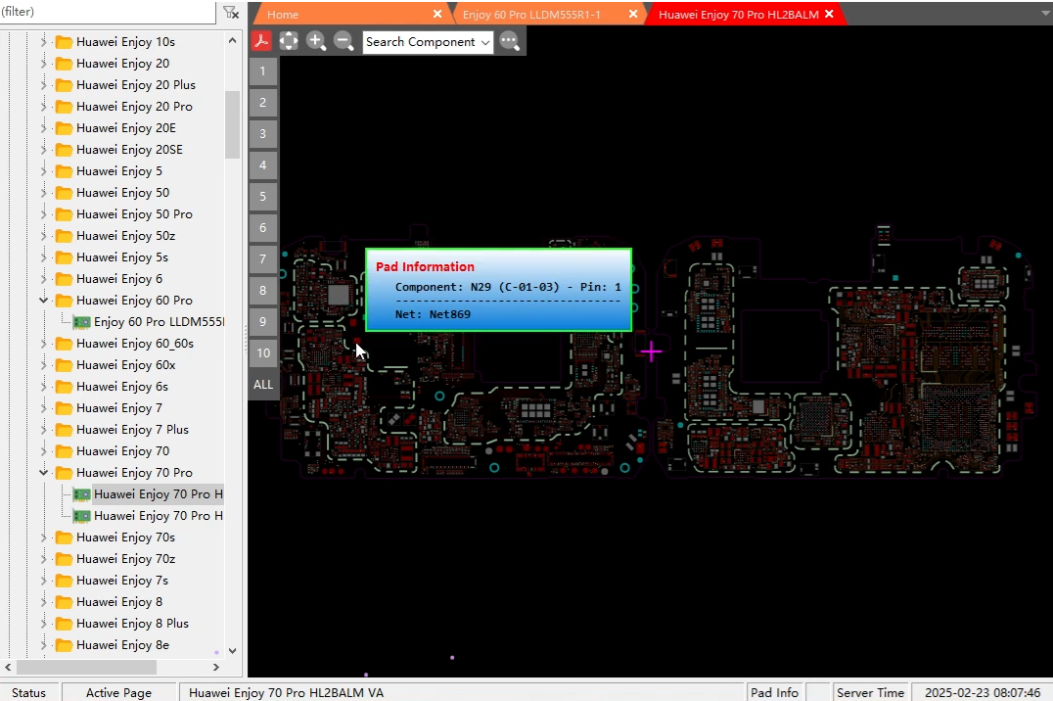Select layer 5 button
This screenshot has width=1053, height=701.
click(x=263, y=197)
